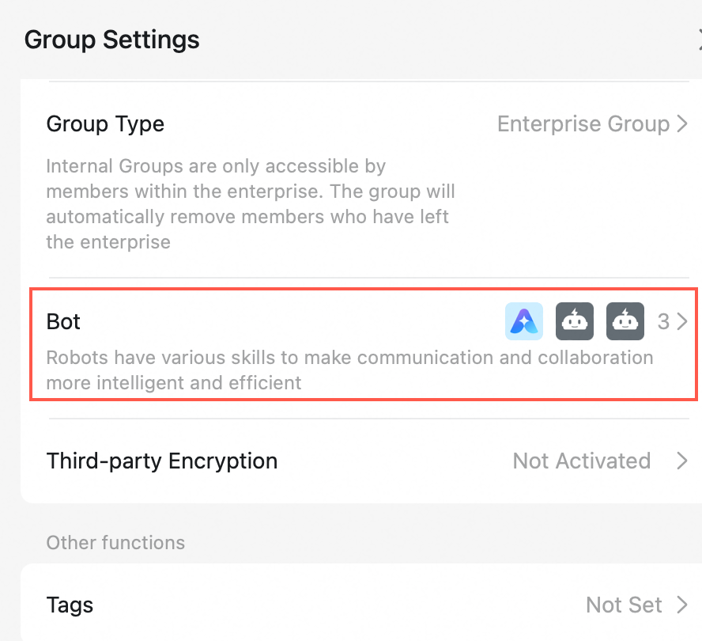Image resolution: width=702 pixels, height=641 pixels.
Task: Click the Not Activated encryption status
Action: (581, 461)
